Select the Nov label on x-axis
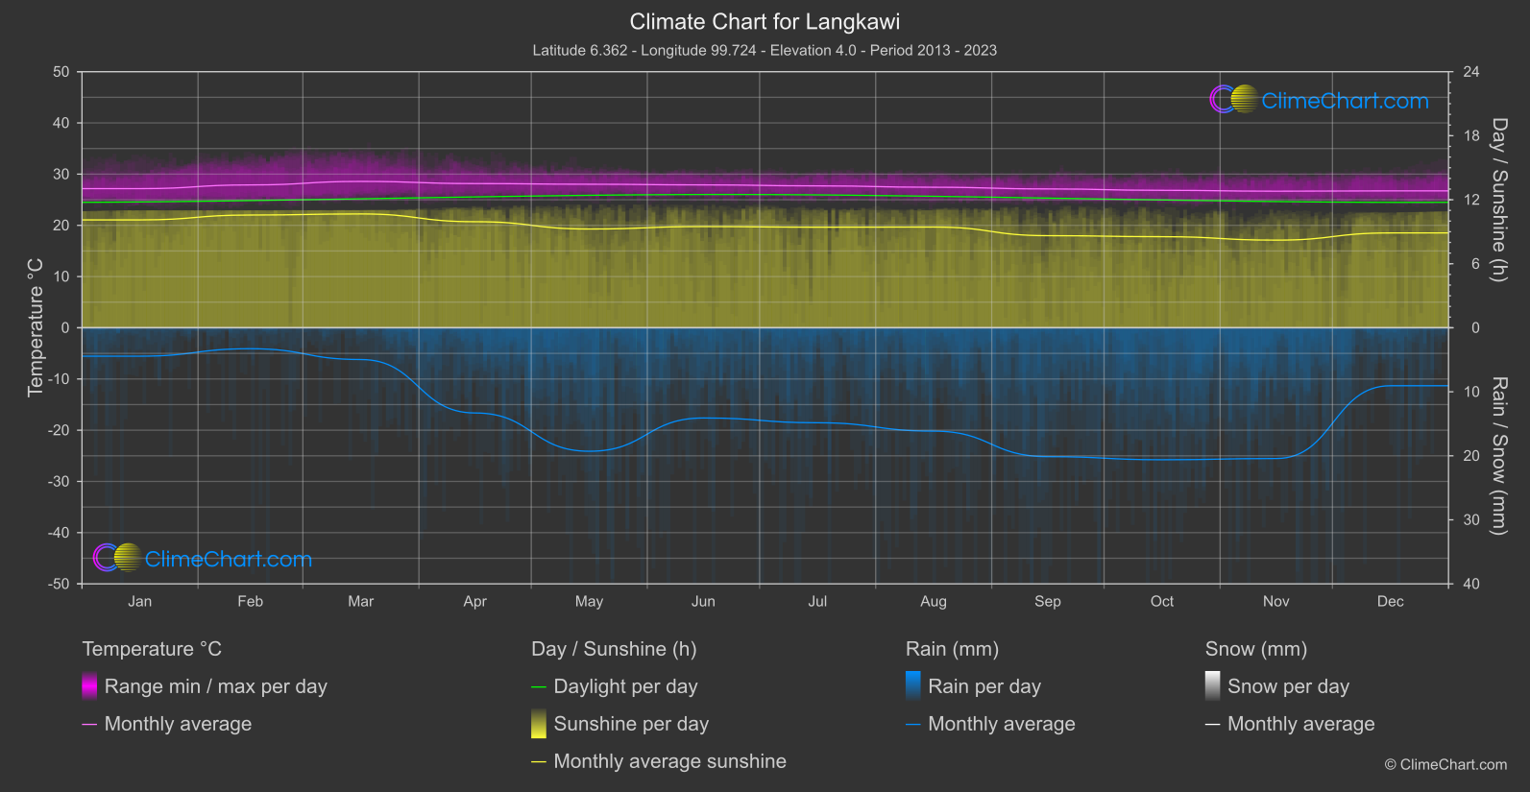The image size is (1530, 792). click(x=1275, y=601)
